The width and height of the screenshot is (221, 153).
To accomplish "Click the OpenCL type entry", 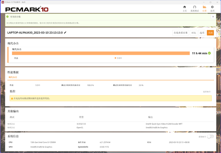I will 80,128.
